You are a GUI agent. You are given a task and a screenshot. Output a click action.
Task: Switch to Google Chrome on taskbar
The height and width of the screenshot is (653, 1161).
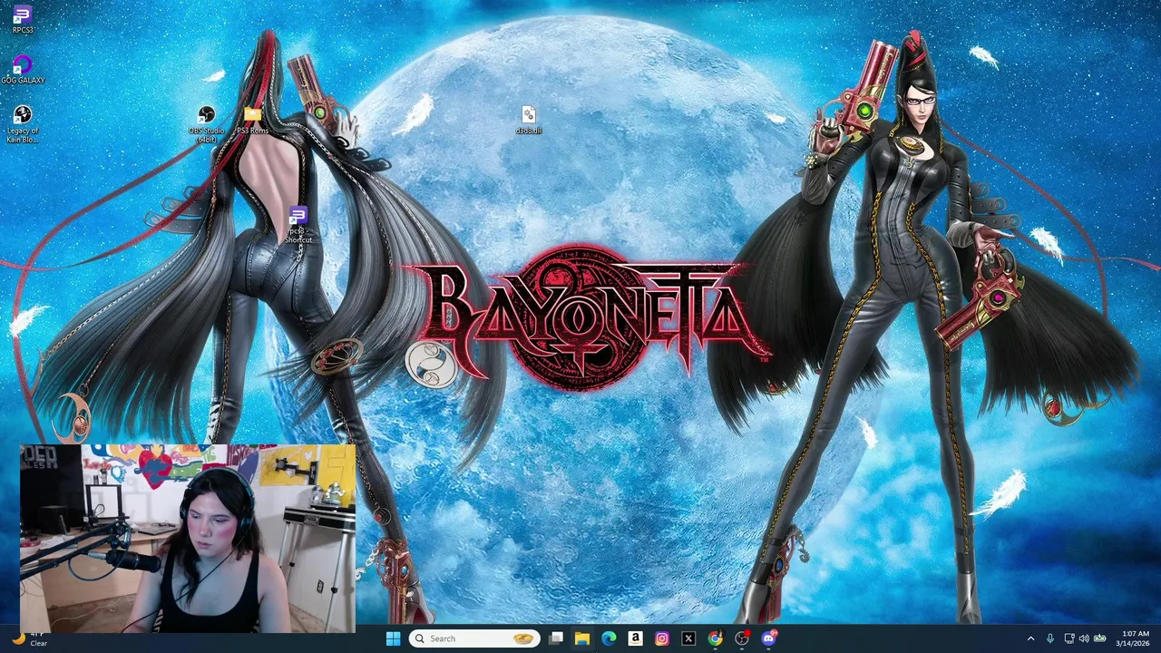[x=715, y=638]
